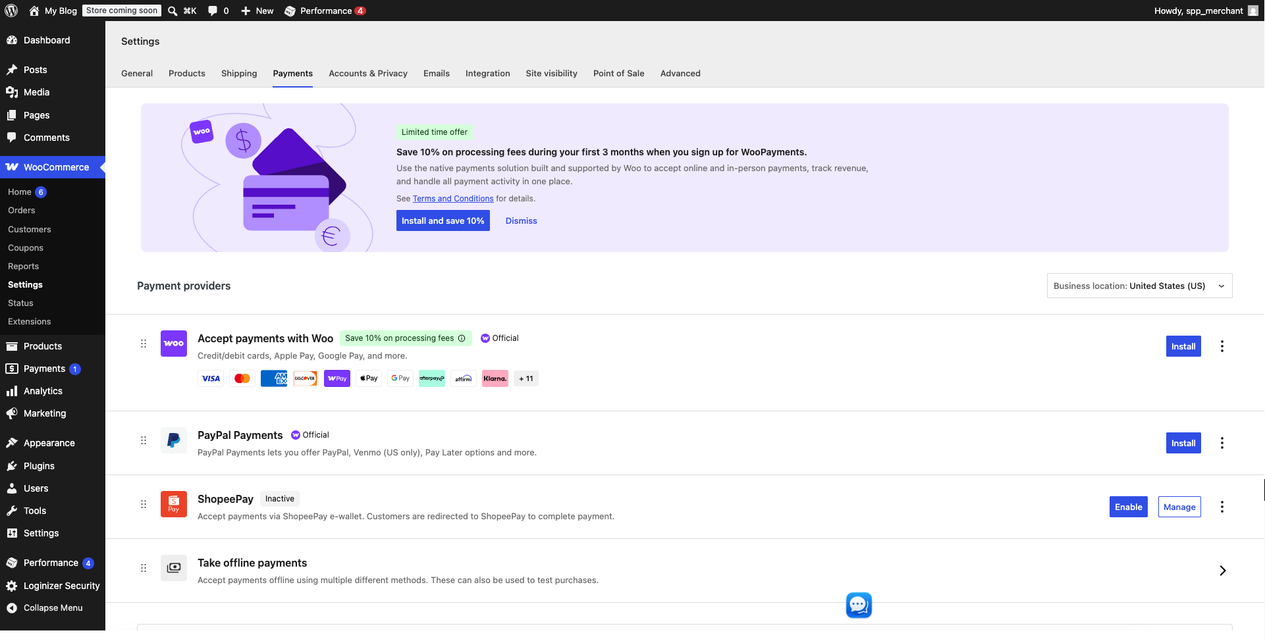This screenshot has width=1265, height=641.
Task: Click the drag handle for Take offline payments
Action: coord(144,568)
